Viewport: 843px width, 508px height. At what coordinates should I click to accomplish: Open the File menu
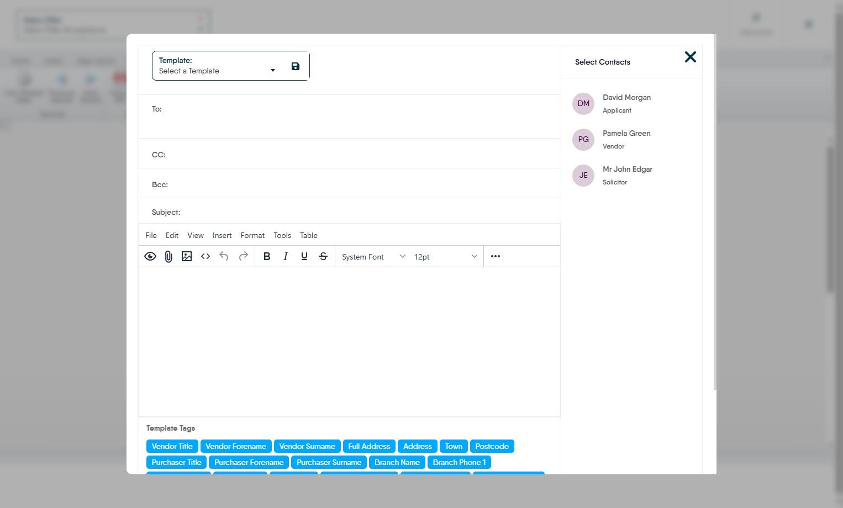pyautogui.click(x=151, y=235)
